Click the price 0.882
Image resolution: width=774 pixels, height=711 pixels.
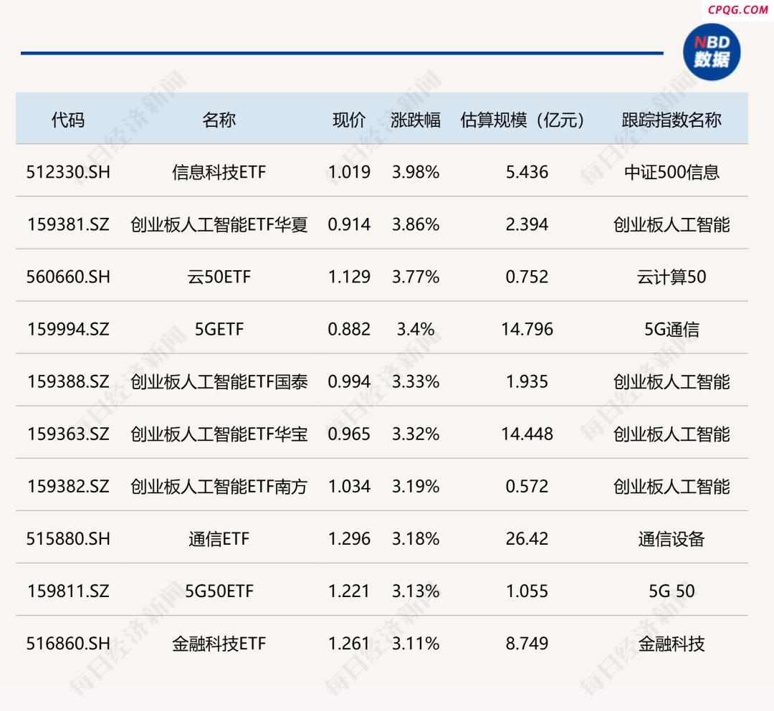(349, 329)
